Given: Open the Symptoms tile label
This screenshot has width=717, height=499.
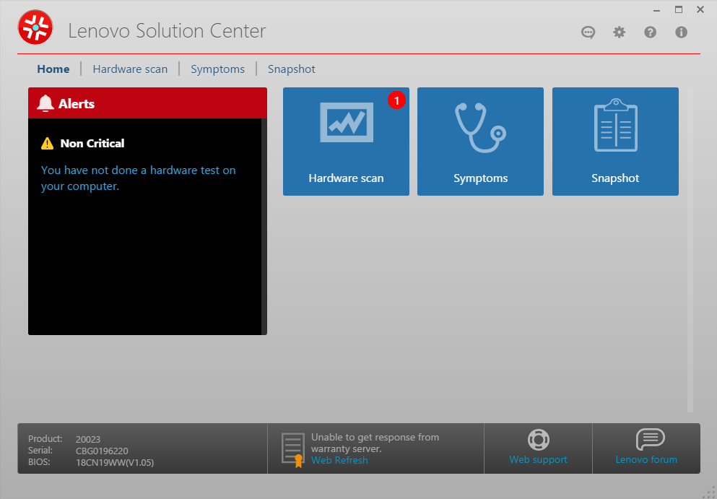Looking at the screenshot, I should point(481,178).
